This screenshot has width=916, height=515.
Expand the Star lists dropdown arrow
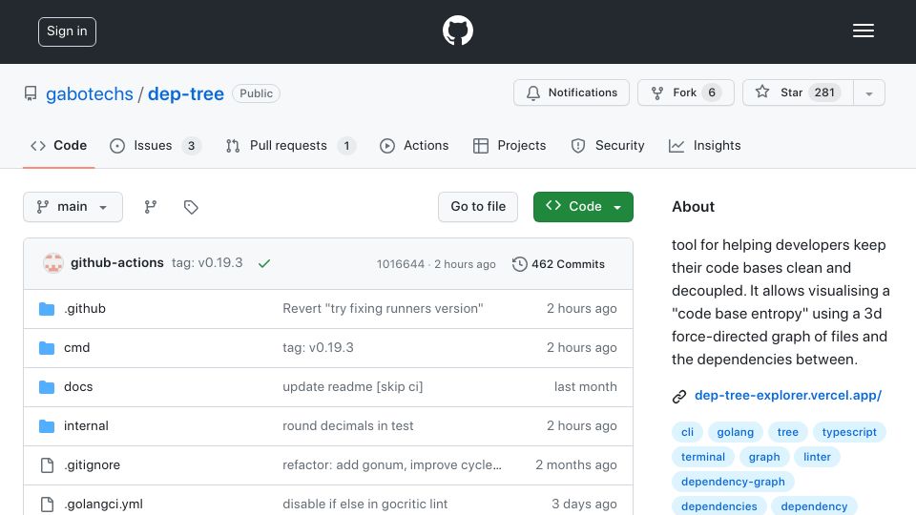coord(868,93)
